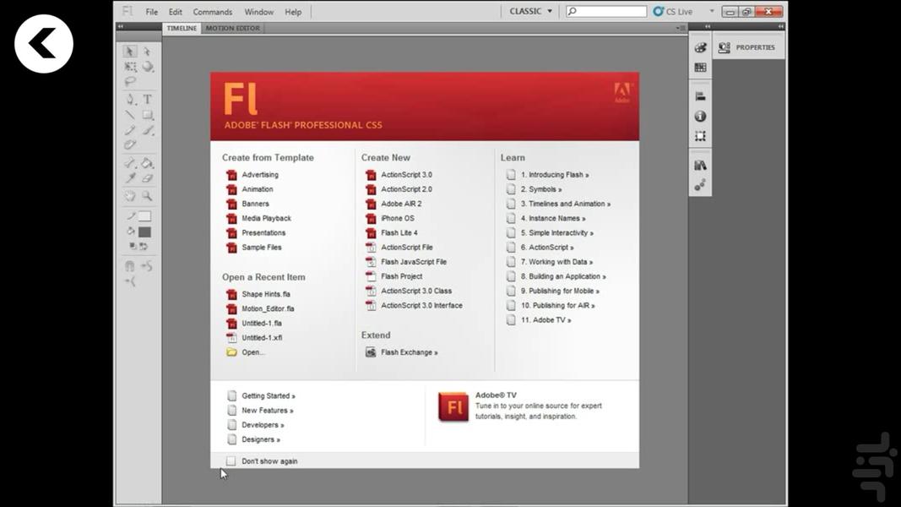The width and height of the screenshot is (901, 507).
Task: Open the Window menu
Action: 259,12
